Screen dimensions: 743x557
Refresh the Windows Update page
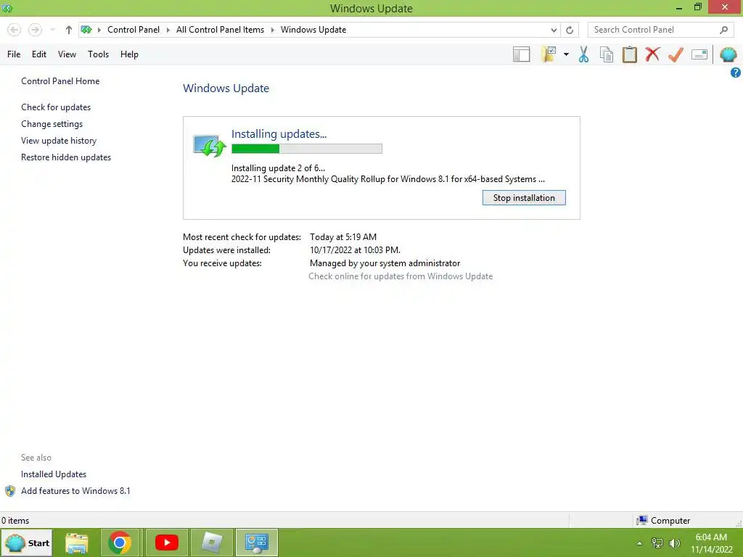(x=570, y=30)
